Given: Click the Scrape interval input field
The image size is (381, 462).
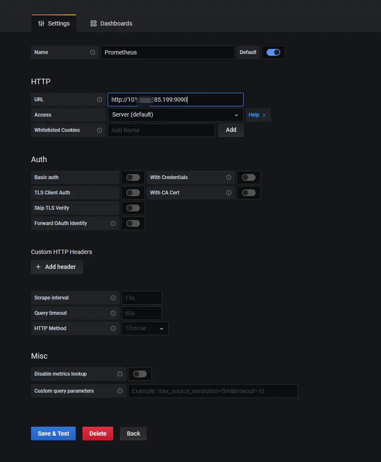Looking at the screenshot, I should (x=142, y=298).
